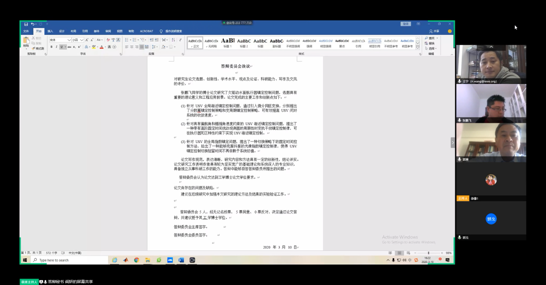Click the 登录 sign-in button
The height and width of the screenshot is (285, 546).
pos(405,24)
